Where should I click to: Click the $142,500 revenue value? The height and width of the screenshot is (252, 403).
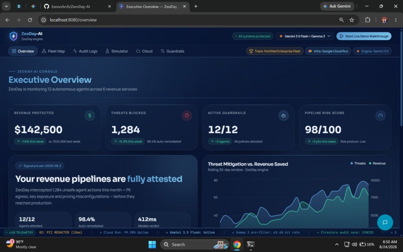(38, 129)
